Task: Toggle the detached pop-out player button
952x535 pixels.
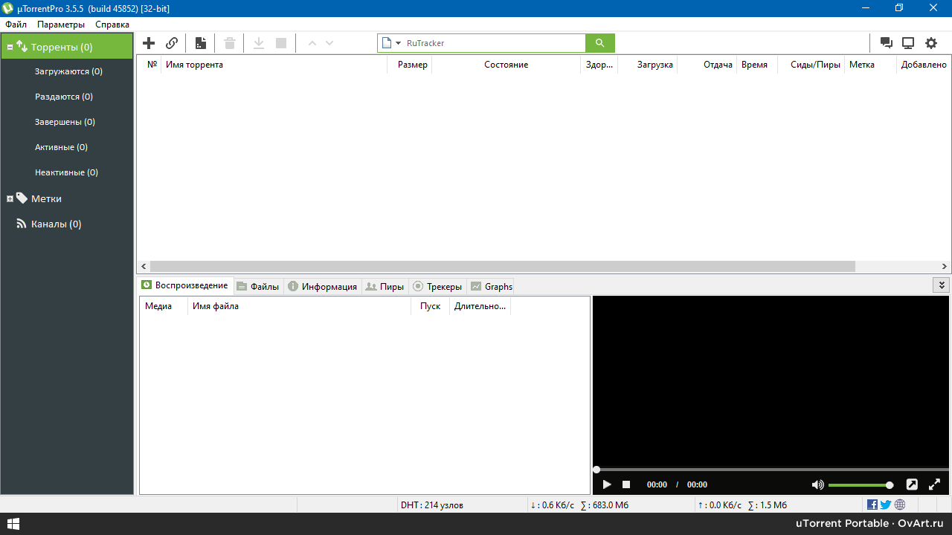Action: 912,484
